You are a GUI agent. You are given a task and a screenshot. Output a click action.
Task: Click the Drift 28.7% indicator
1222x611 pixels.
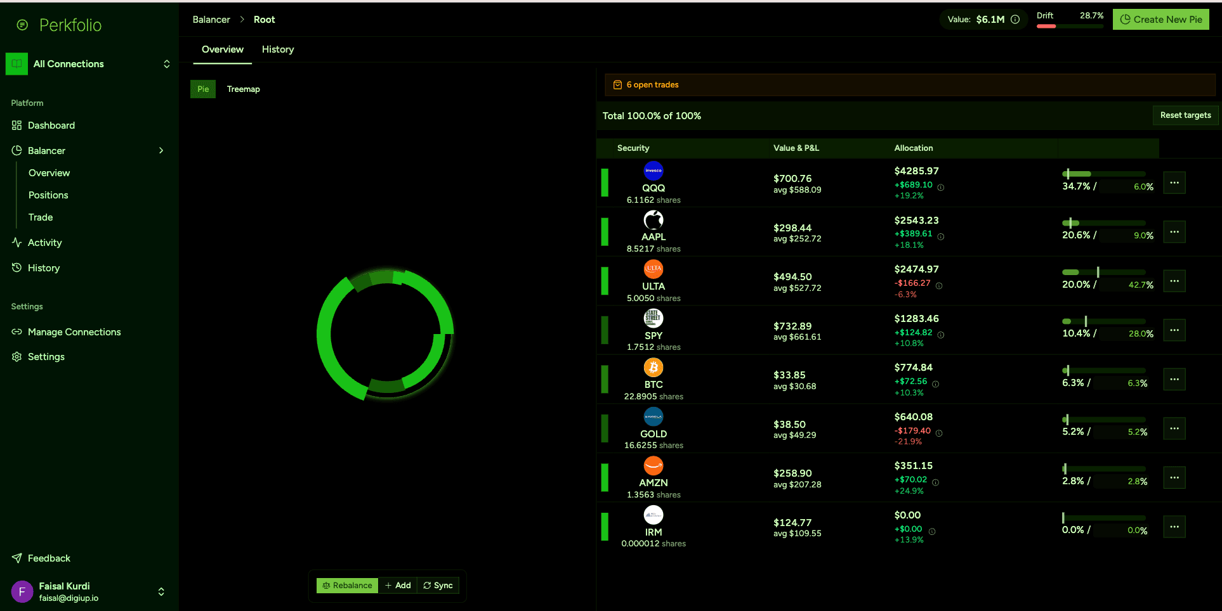(1070, 20)
